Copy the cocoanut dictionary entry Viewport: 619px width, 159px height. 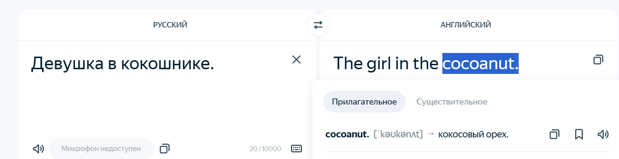(554, 134)
